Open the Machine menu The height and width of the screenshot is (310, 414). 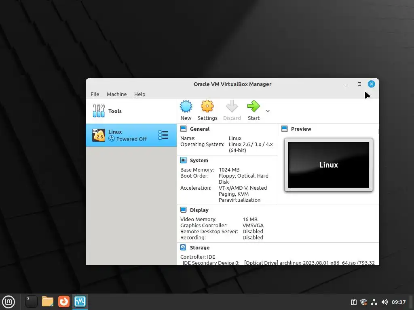[x=116, y=94]
